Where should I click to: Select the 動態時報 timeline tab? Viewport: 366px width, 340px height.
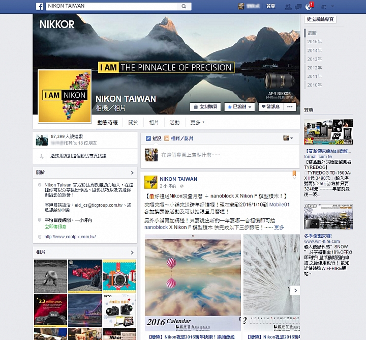click(108, 123)
